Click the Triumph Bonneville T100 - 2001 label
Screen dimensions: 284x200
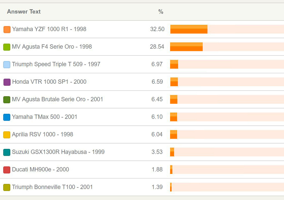tap(52, 187)
